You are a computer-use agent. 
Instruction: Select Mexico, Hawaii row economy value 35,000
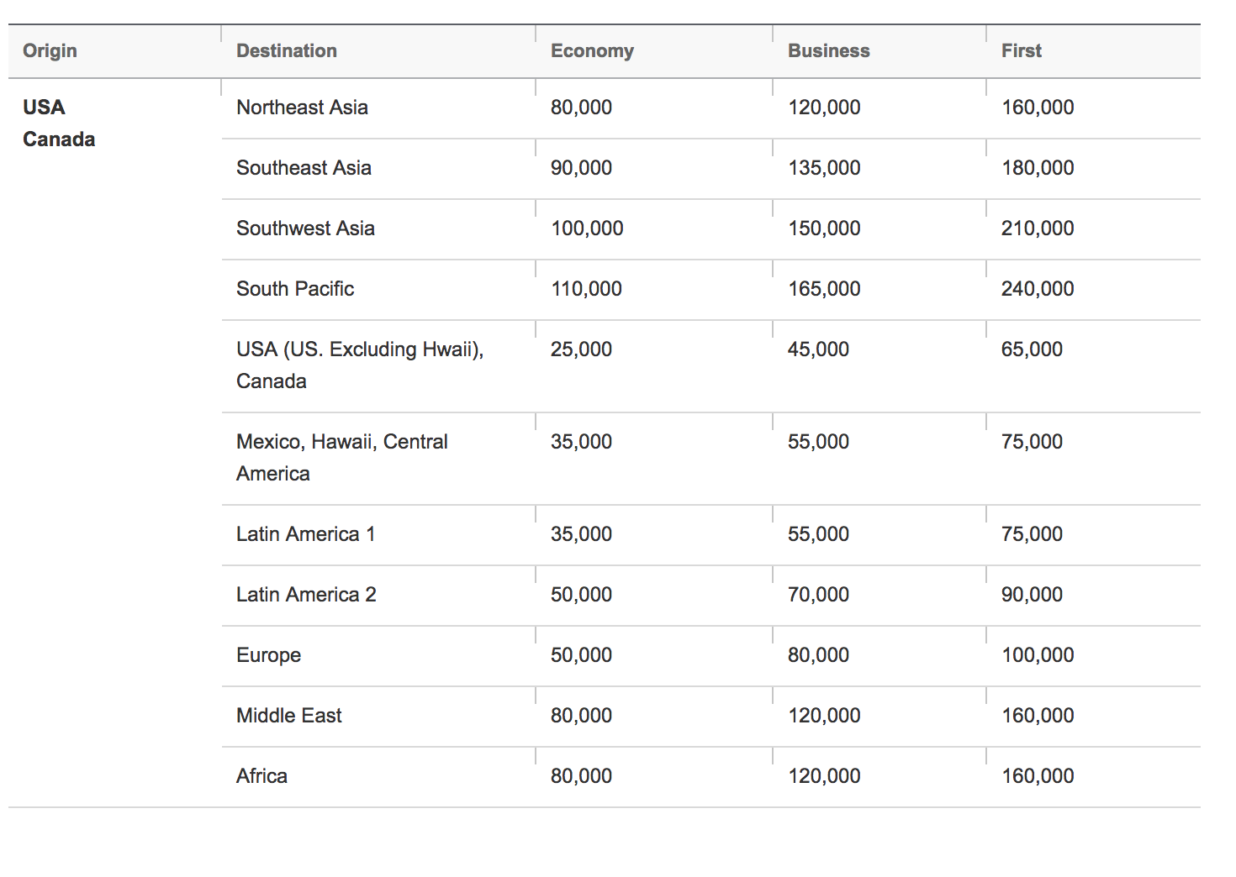tap(581, 442)
